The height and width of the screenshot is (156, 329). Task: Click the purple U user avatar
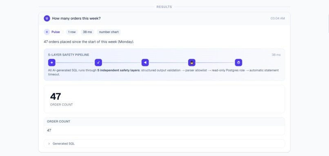tap(47, 18)
